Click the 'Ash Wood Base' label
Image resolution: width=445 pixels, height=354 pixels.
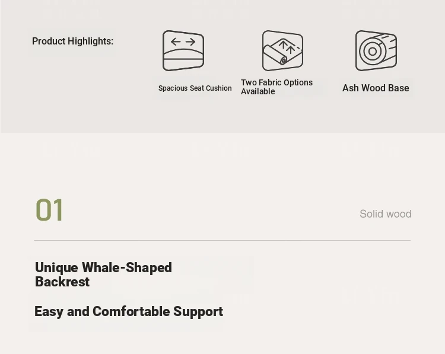coord(376,88)
